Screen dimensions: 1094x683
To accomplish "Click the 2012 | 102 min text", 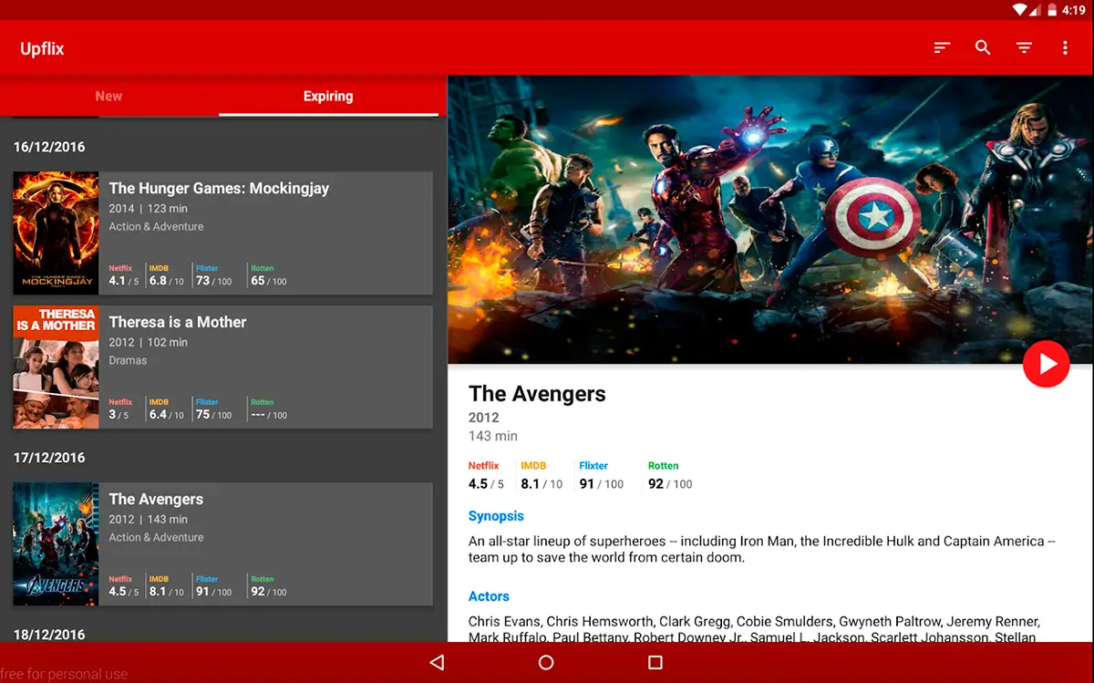I will pos(148,342).
